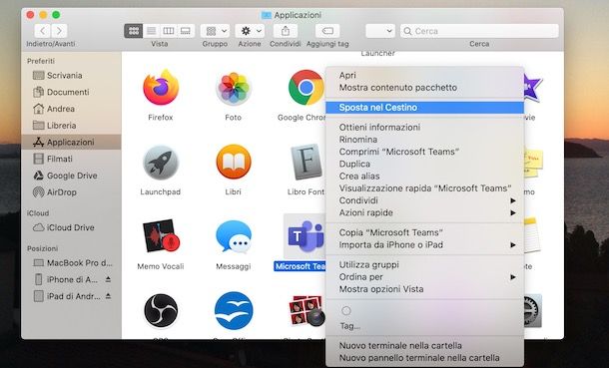Go back with the Indietro arrow
The width and height of the screenshot is (609, 368).
42,31
